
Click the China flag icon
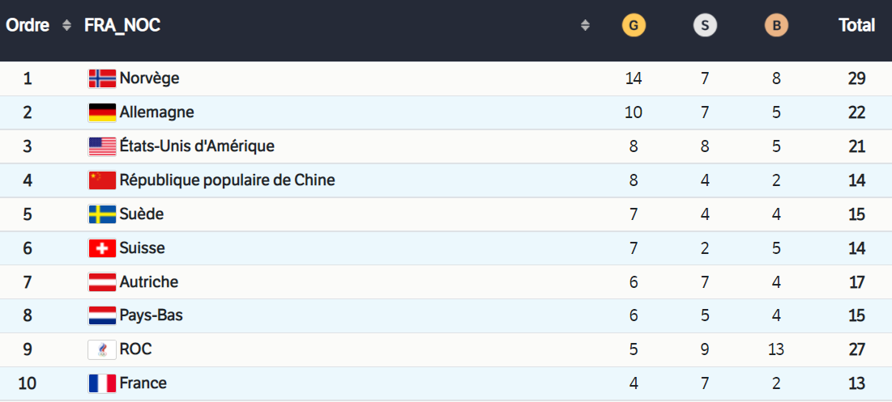click(x=102, y=180)
